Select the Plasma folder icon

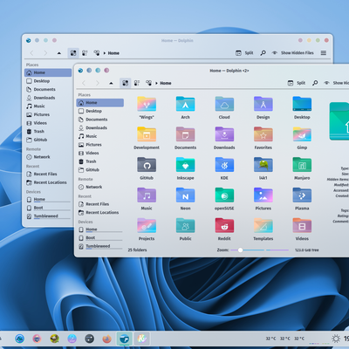(302, 195)
